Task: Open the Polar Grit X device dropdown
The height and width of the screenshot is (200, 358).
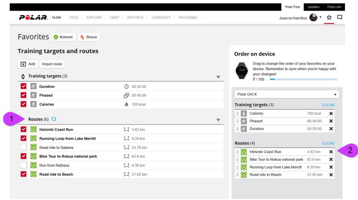Action: click(x=287, y=94)
